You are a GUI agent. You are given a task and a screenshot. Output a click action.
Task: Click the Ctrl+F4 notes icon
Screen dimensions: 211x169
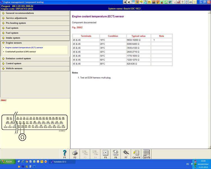click(x=136, y=153)
